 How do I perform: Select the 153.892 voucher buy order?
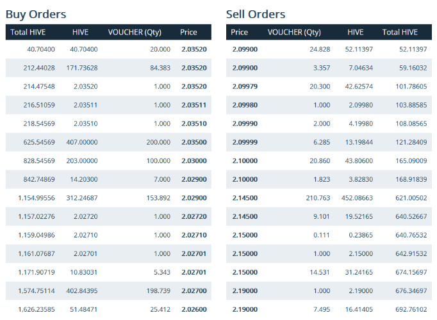pyautogui.click(x=108, y=198)
